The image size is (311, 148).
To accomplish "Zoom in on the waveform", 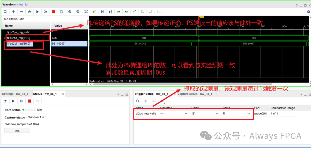I will (70, 12).
